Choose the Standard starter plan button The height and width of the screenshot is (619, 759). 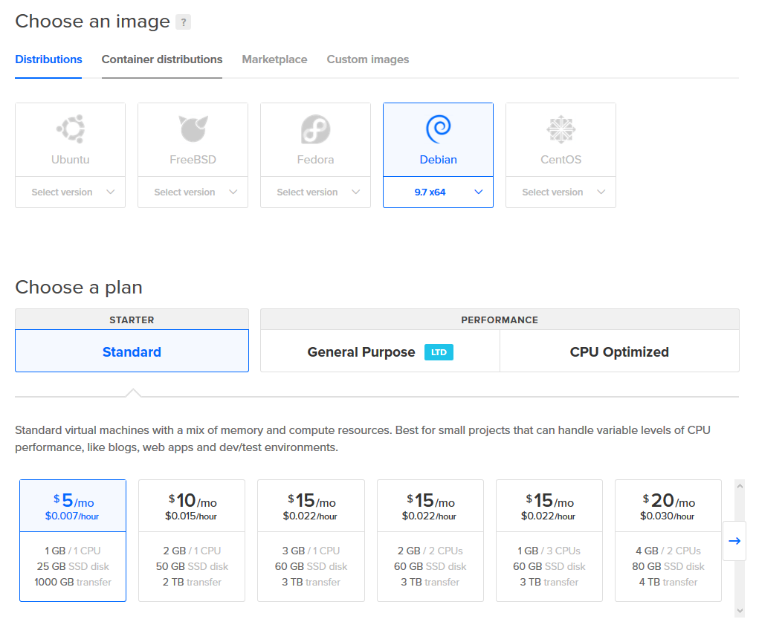[x=132, y=352]
